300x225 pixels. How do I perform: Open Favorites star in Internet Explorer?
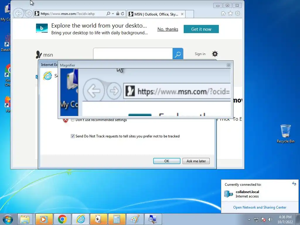[x=230, y=13]
